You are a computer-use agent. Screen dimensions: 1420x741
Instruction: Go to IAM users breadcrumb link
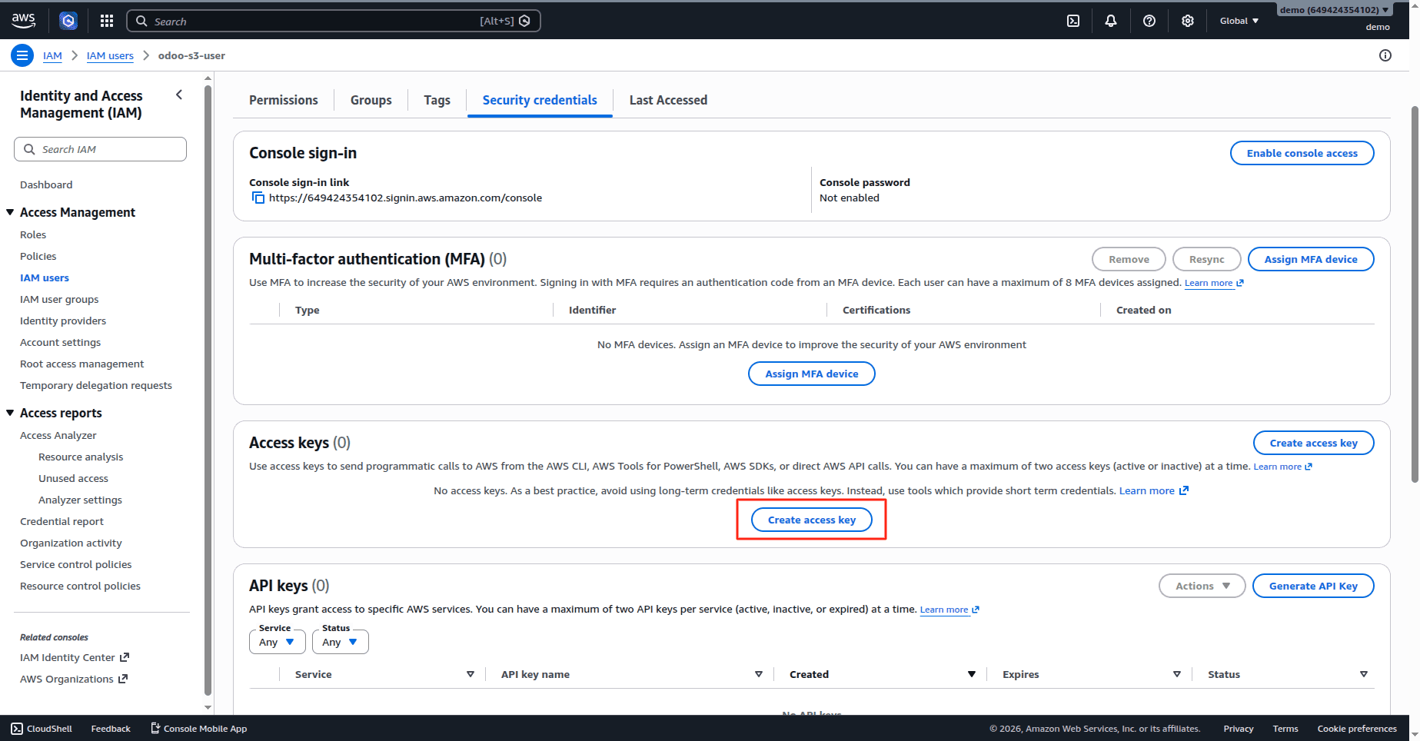pos(110,55)
